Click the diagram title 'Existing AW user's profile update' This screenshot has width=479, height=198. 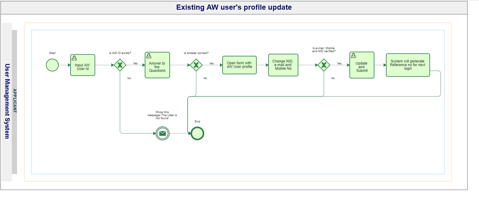pyautogui.click(x=234, y=7)
